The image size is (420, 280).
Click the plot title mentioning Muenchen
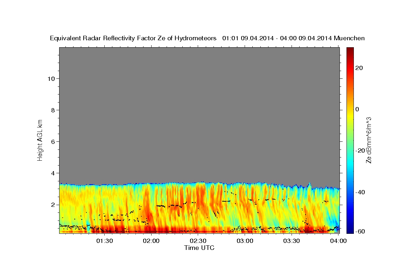[x=207, y=38]
